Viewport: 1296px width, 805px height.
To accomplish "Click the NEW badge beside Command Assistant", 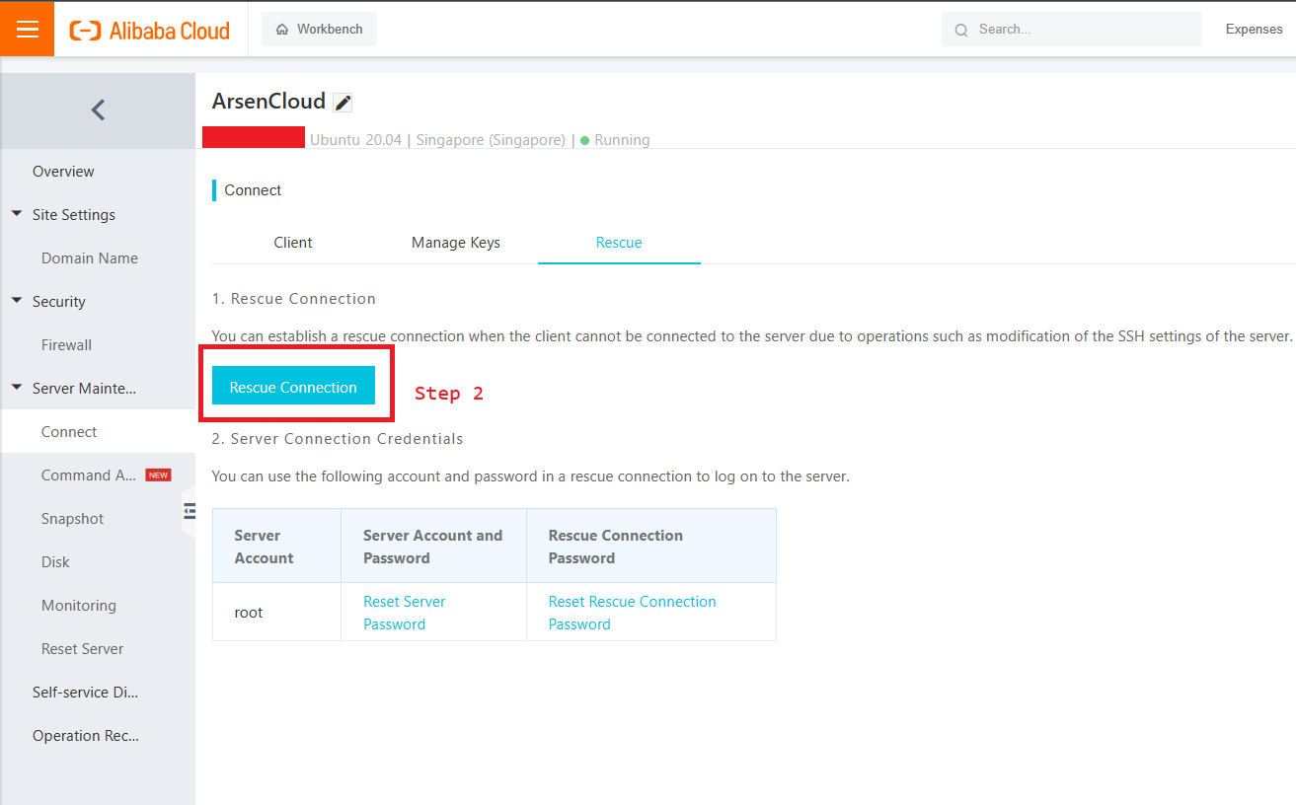I will click(158, 476).
